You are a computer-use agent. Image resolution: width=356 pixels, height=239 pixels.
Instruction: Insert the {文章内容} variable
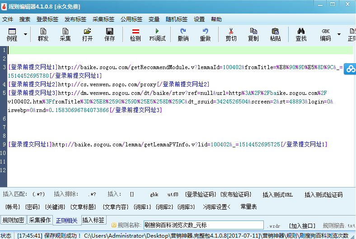click(116, 207)
